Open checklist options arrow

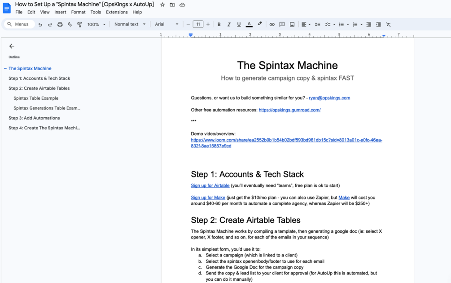pos(334,24)
